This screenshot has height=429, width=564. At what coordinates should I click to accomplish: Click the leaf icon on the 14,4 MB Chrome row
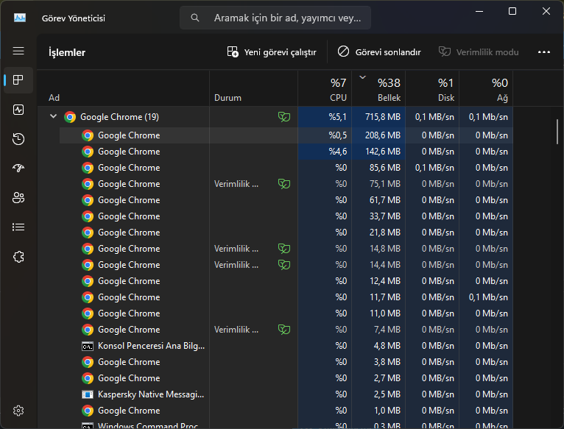pos(284,265)
